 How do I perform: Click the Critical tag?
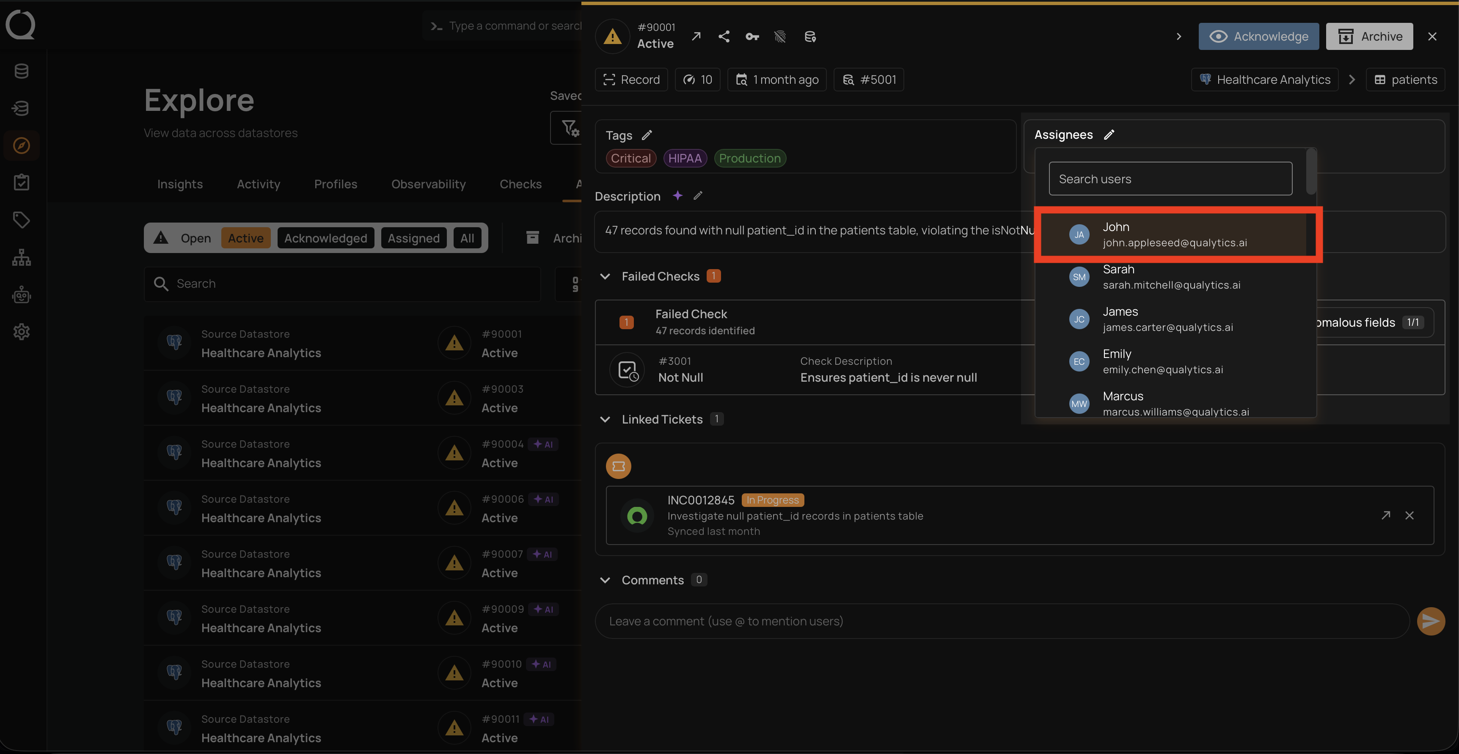click(630, 159)
